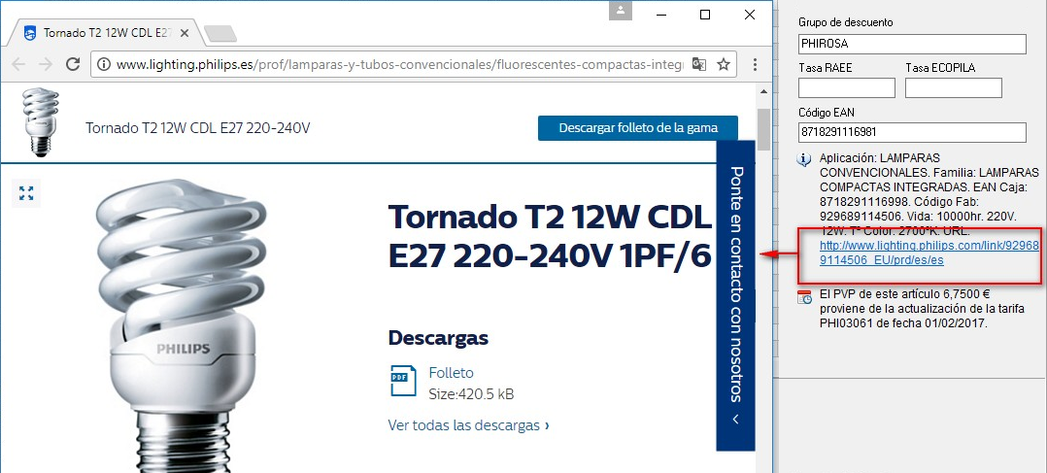The image size is (1047, 473).
Task: Click the translate page icon
Action: [698, 64]
